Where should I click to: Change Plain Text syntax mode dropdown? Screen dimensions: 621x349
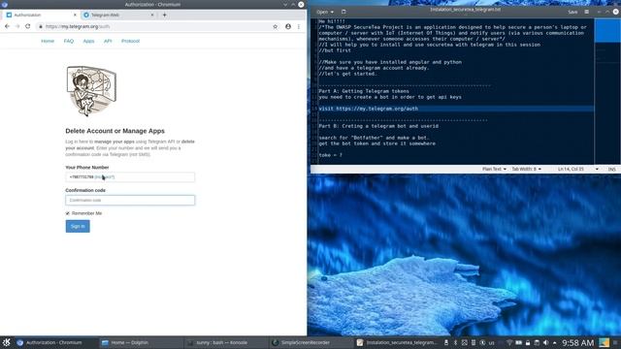pos(494,169)
